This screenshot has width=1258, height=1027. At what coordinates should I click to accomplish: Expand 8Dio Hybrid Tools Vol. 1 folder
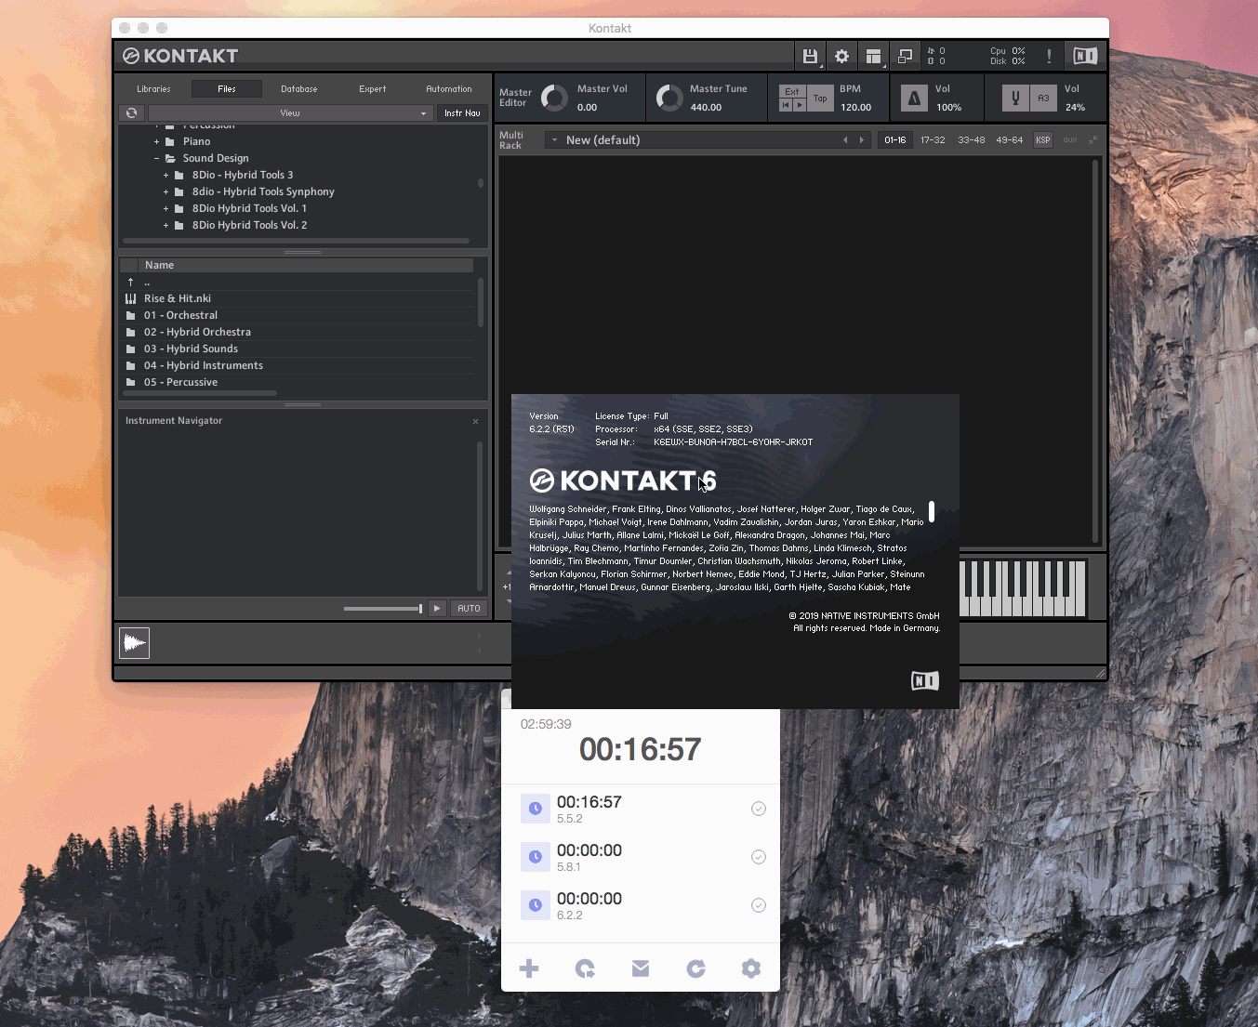pos(166,209)
